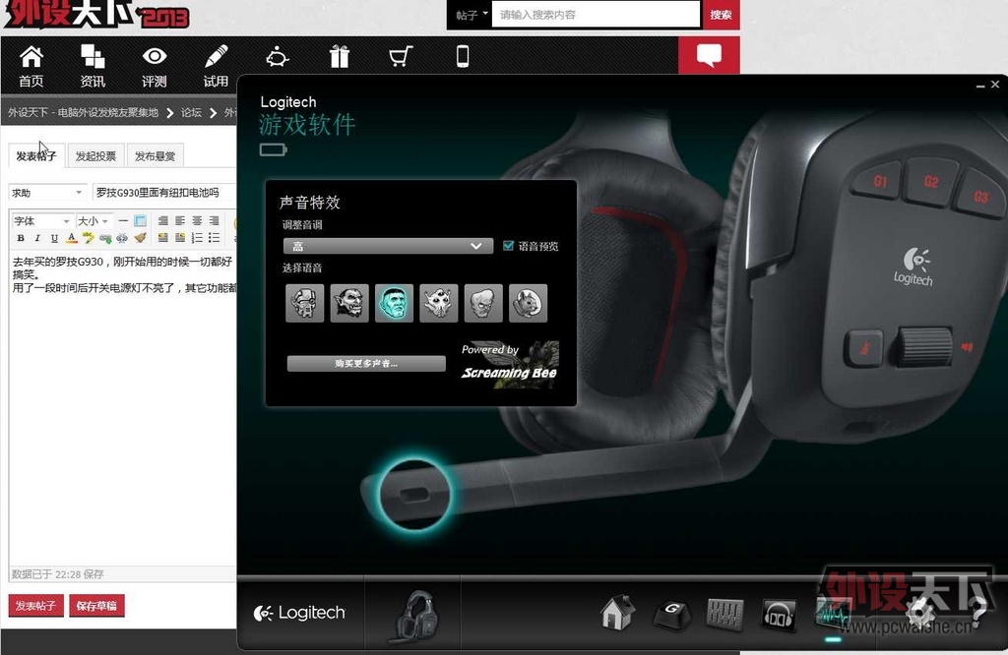Select the robot voice avatar

pyautogui.click(x=305, y=303)
